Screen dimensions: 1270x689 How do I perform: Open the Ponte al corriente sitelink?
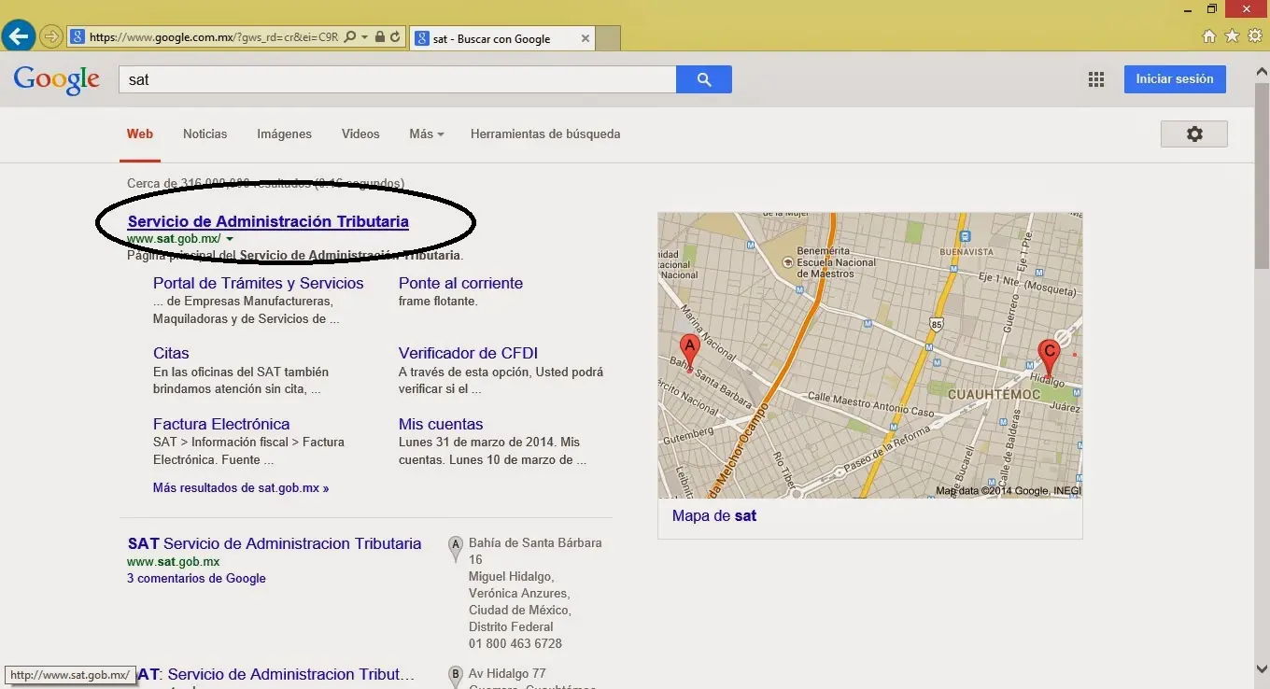pyautogui.click(x=460, y=283)
